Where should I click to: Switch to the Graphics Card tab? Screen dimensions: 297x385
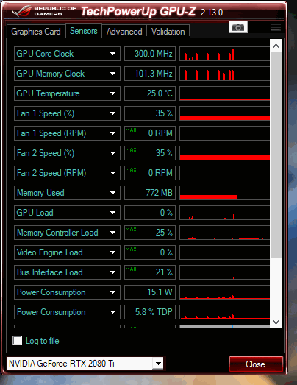click(36, 32)
